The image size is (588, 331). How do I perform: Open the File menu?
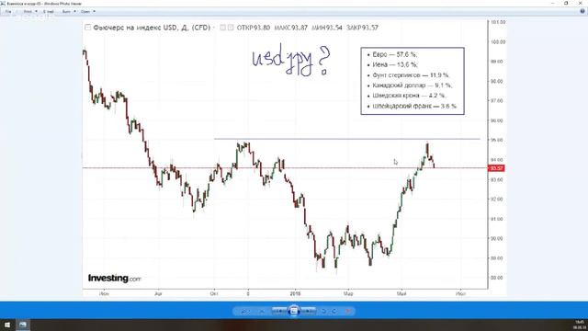coord(8,12)
